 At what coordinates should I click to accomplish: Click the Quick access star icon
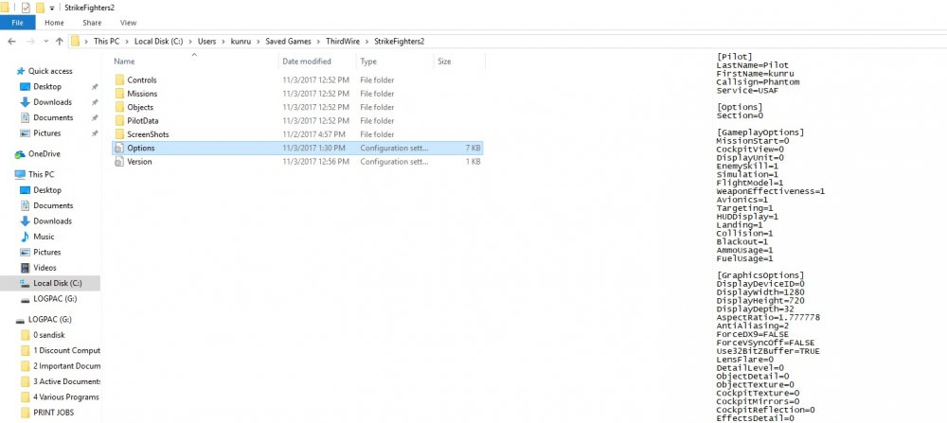coord(21,71)
